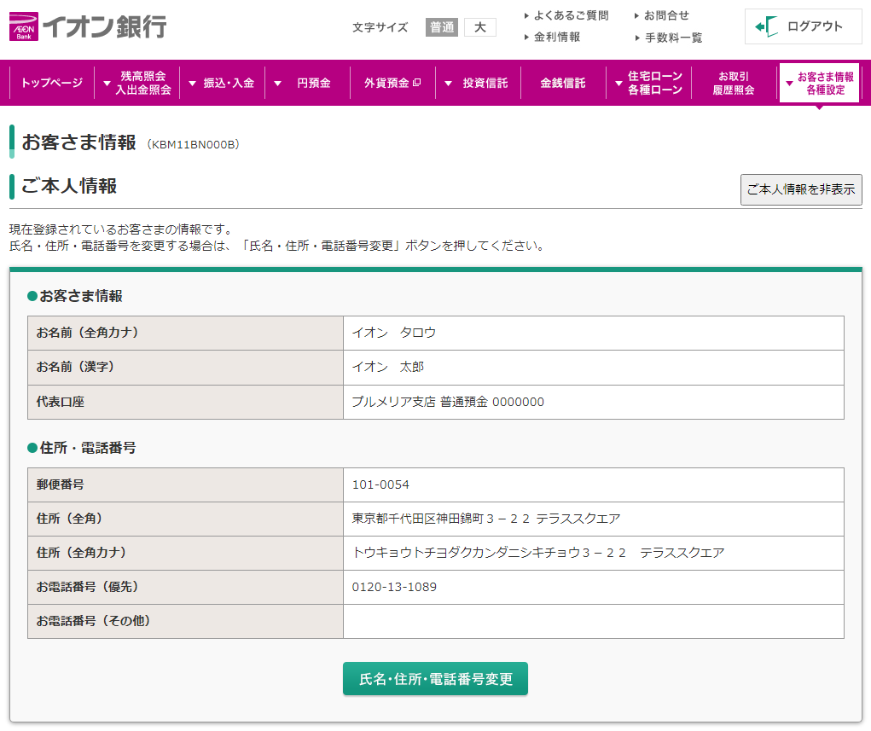Open よくあるご質問 link

click(x=571, y=15)
